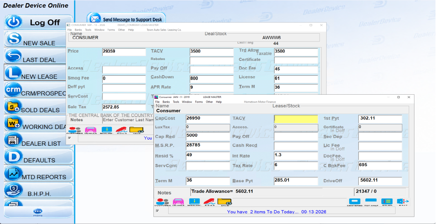This screenshot has width=439, height=224.
Task: Open Sold Deals folder in the sidebar
Action: pos(38,106)
